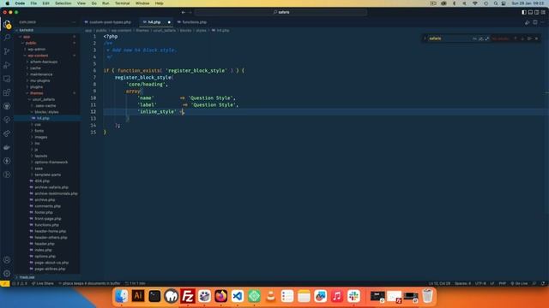The height and width of the screenshot is (308, 549).
Task: Open the Remote Explorer view
Action: (7, 79)
